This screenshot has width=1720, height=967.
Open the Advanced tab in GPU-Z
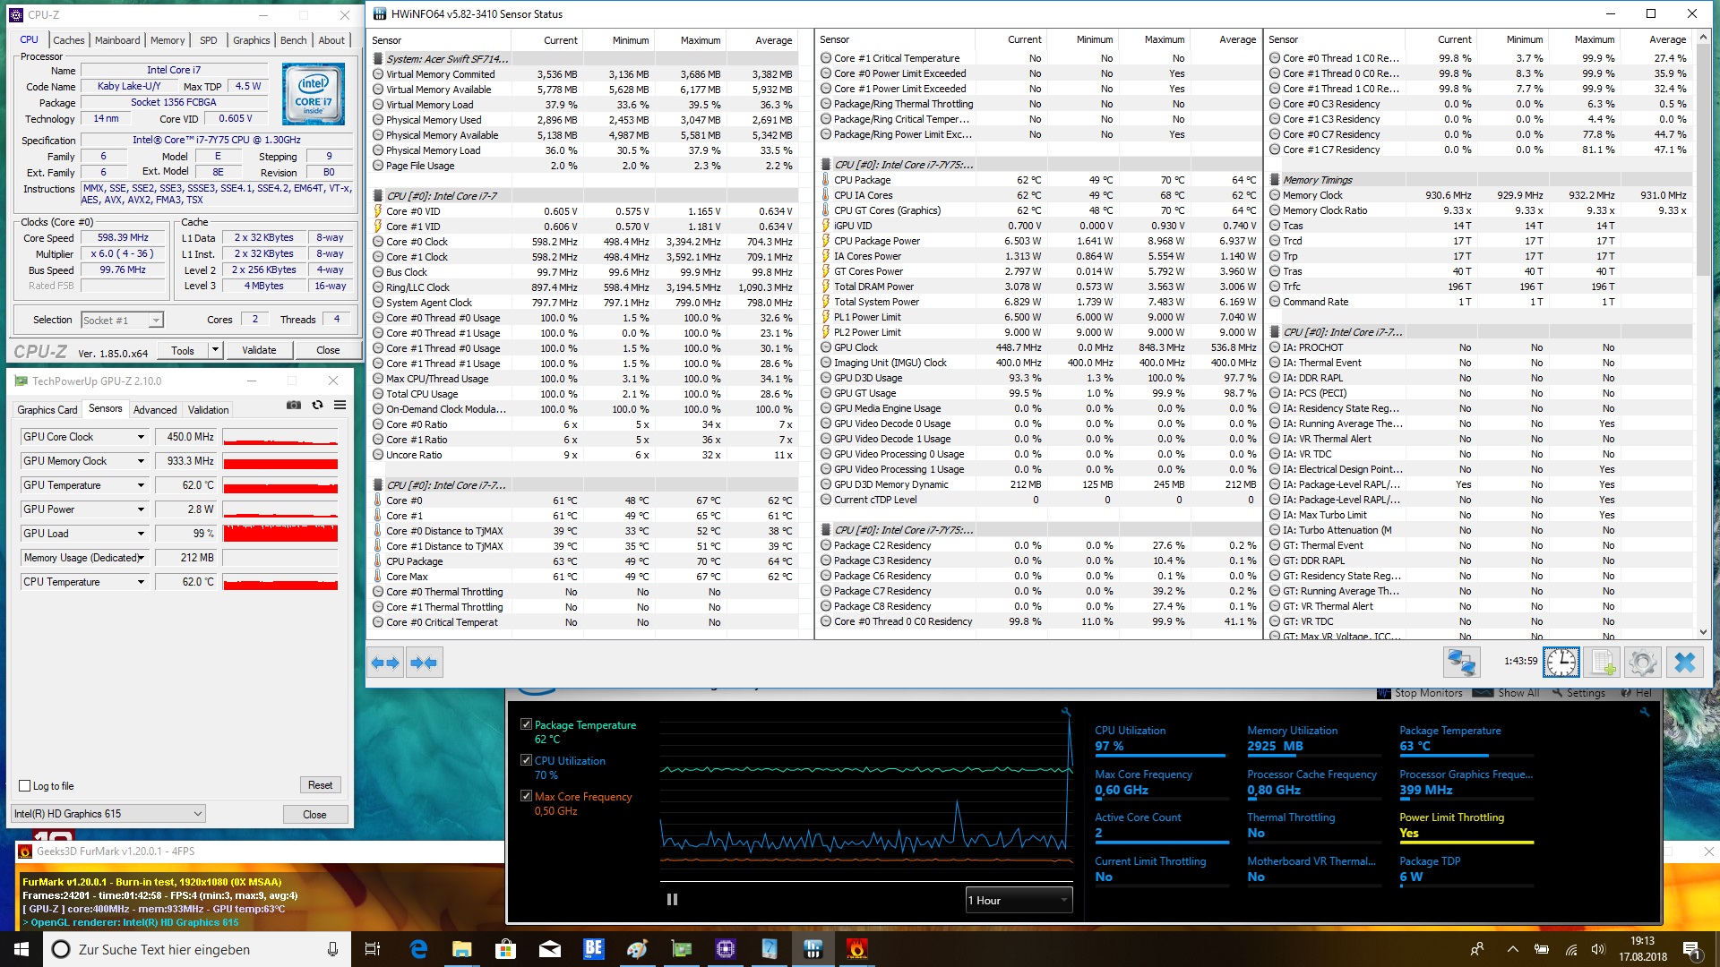click(x=155, y=410)
